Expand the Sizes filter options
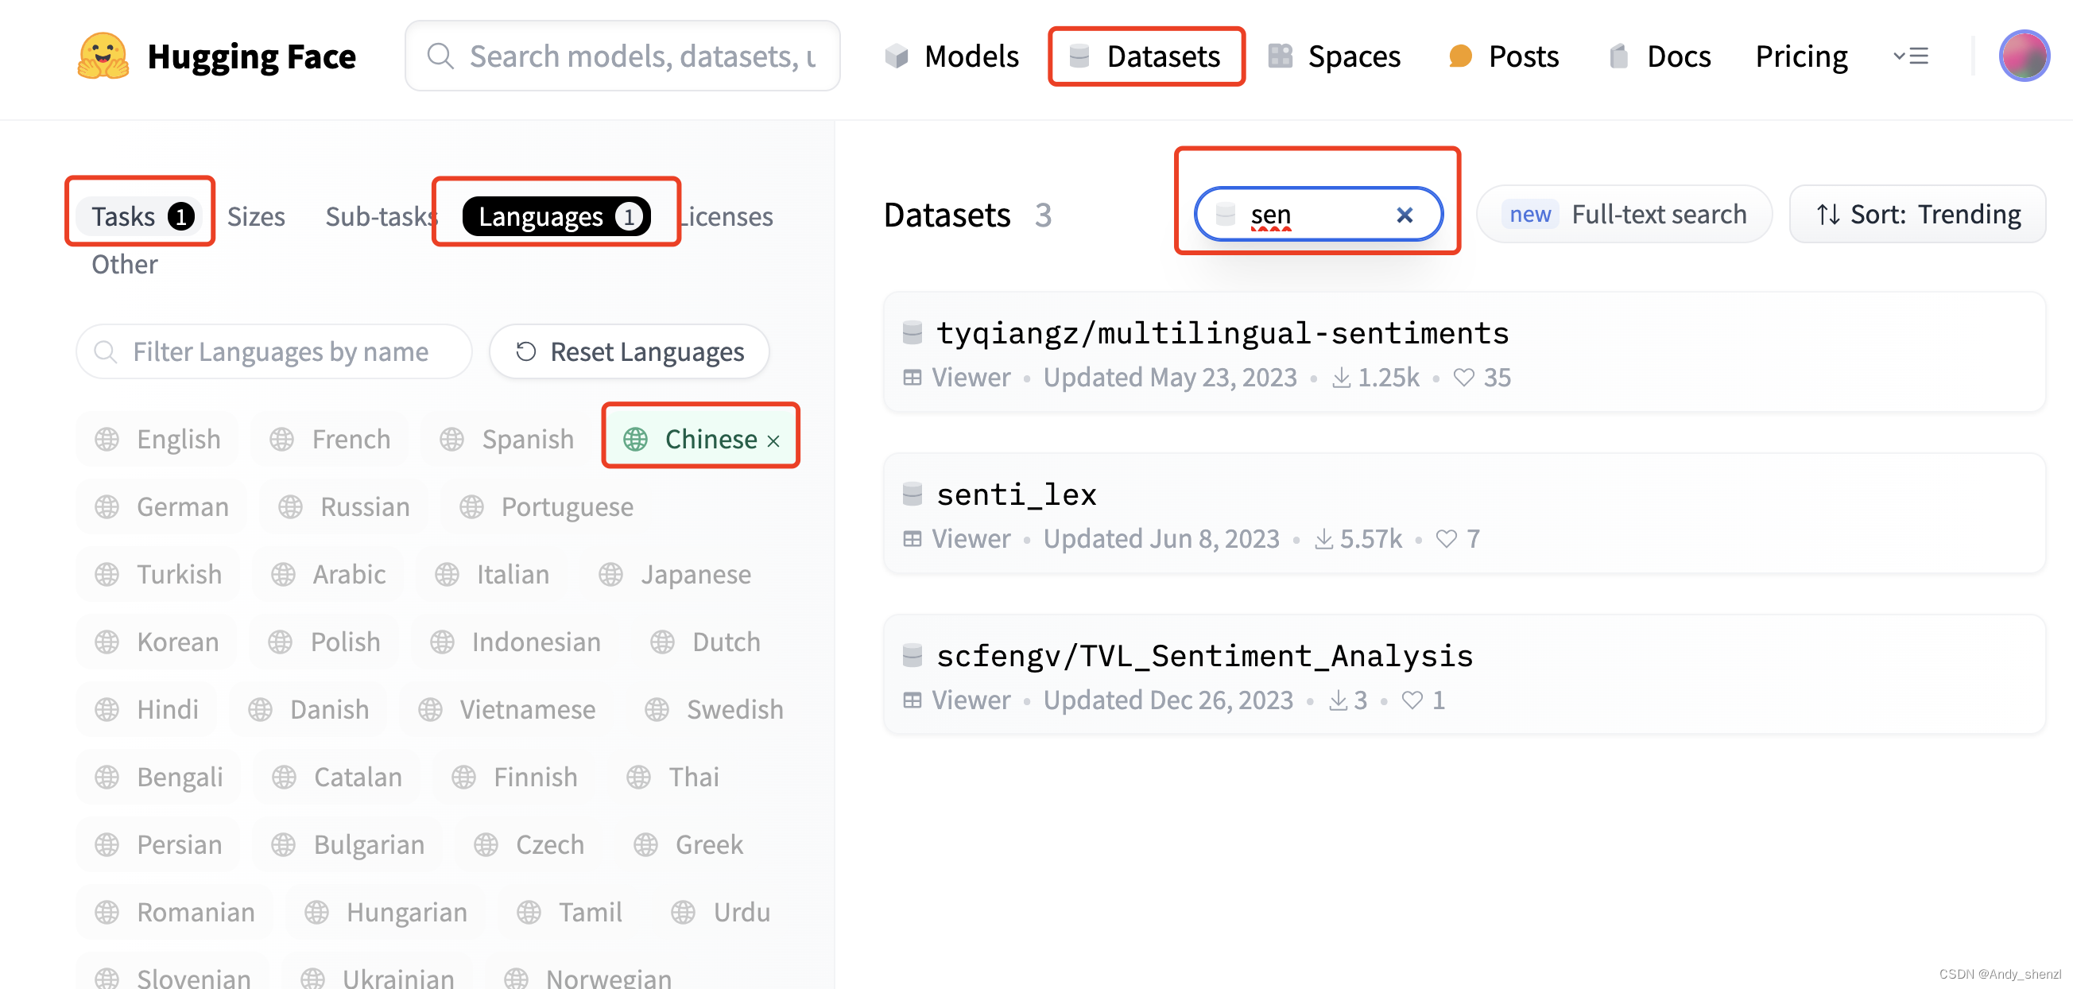Image resolution: width=2073 pixels, height=989 pixels. [254, 214]
